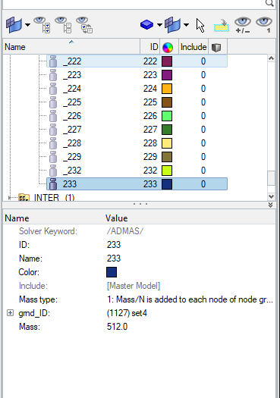Screen dimensions: 280x398
Task: Click the 3D cube column header icon
Action: [216, 47]
